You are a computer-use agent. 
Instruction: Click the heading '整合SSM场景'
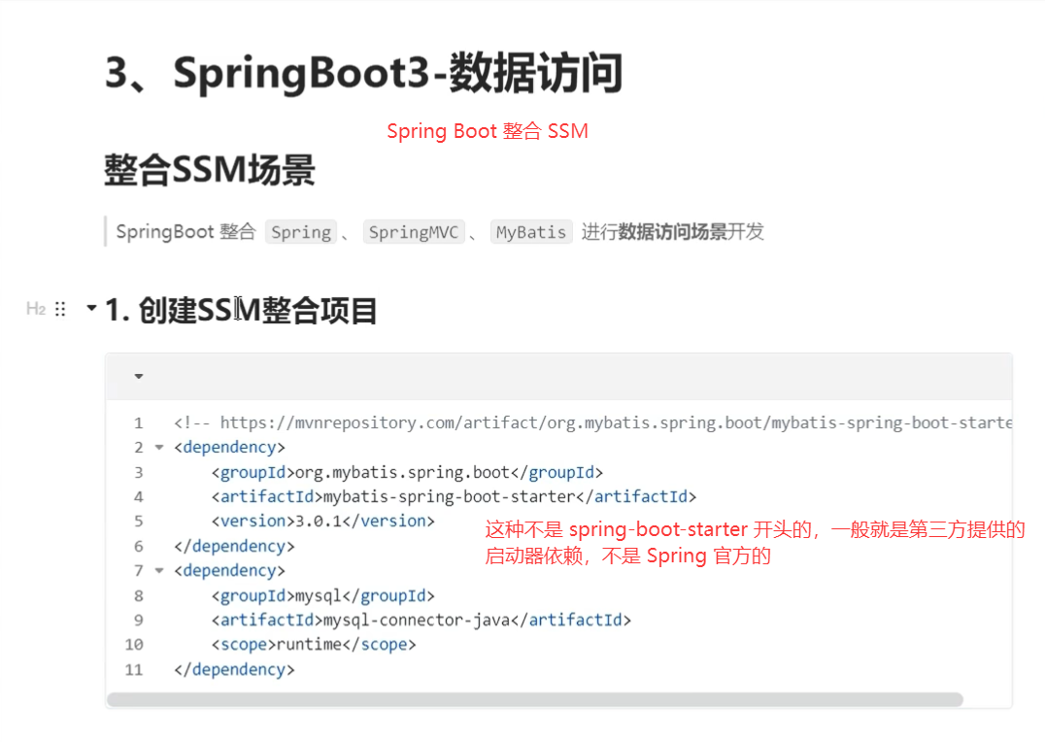click(x=209, y=169)
